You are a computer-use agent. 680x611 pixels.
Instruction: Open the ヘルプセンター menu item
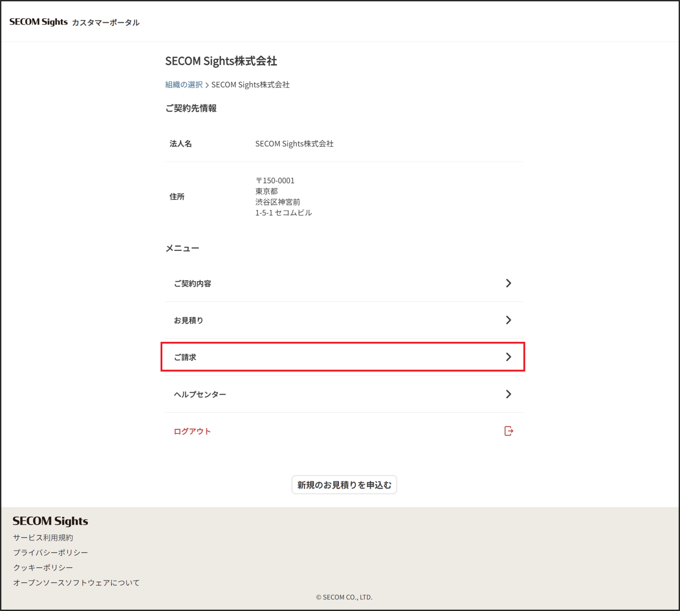[x=344, y=394]
